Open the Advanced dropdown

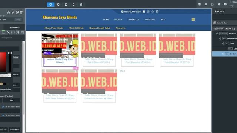coord(15,27)
